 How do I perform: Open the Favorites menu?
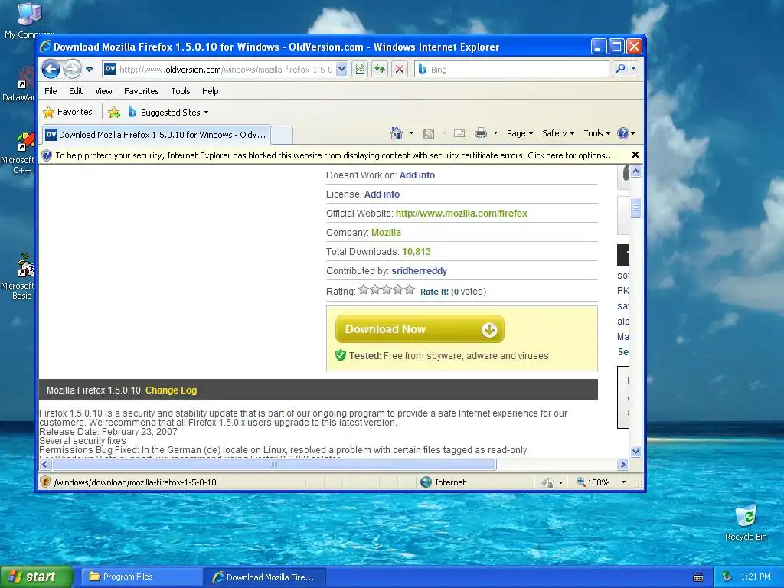tap(141, 91)
